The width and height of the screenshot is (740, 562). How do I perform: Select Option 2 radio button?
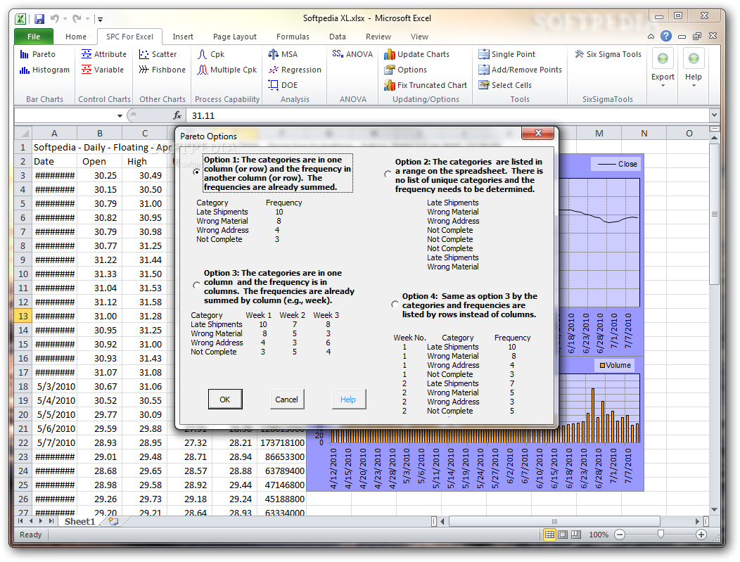pos(388,174)
